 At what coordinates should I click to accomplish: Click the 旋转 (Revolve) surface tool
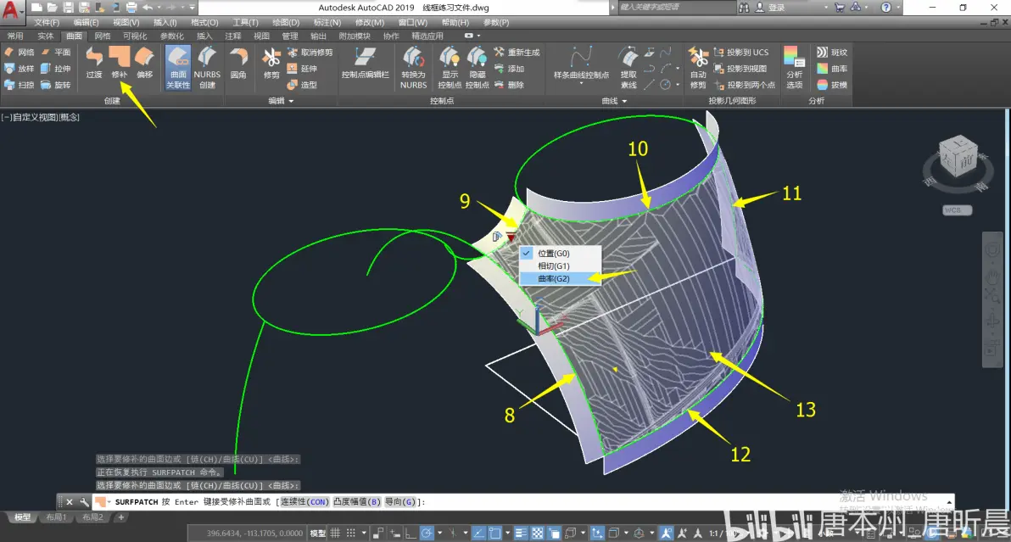pos(56,85)
